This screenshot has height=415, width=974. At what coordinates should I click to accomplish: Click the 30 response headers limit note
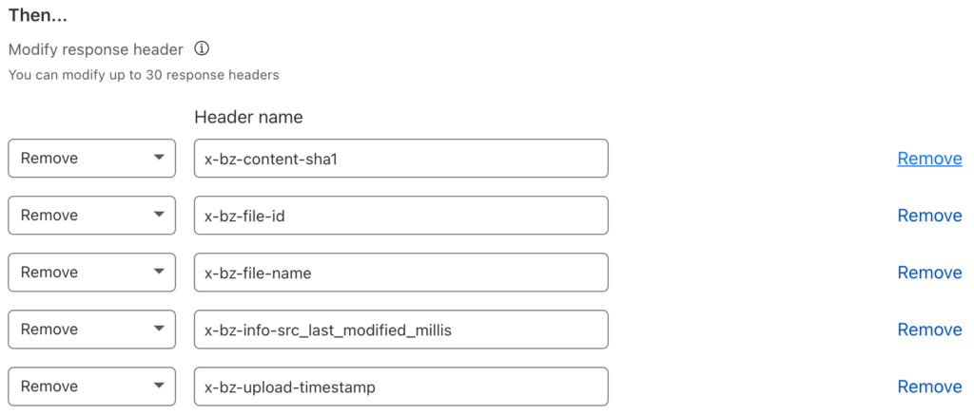[x=144, y=74]
